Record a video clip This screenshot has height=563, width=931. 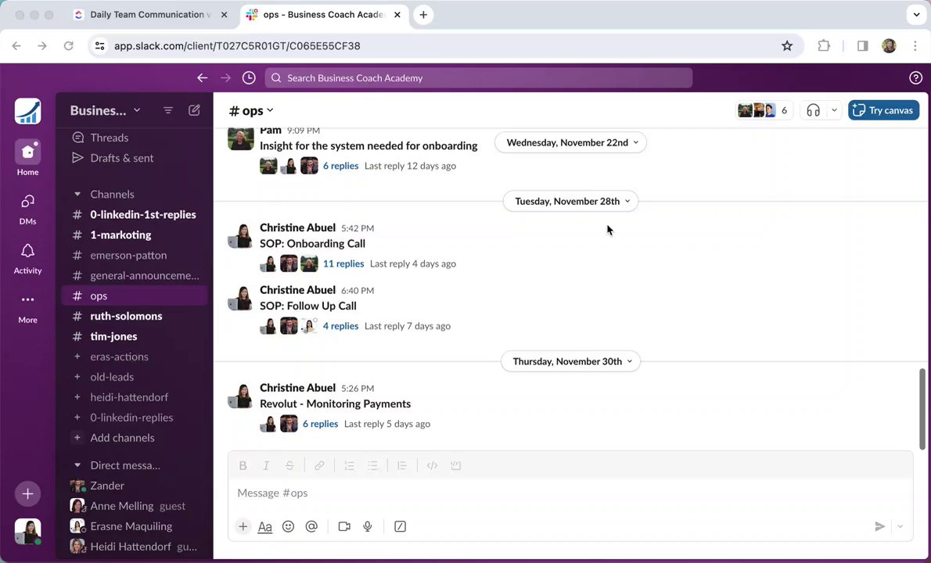coord(344,526)
